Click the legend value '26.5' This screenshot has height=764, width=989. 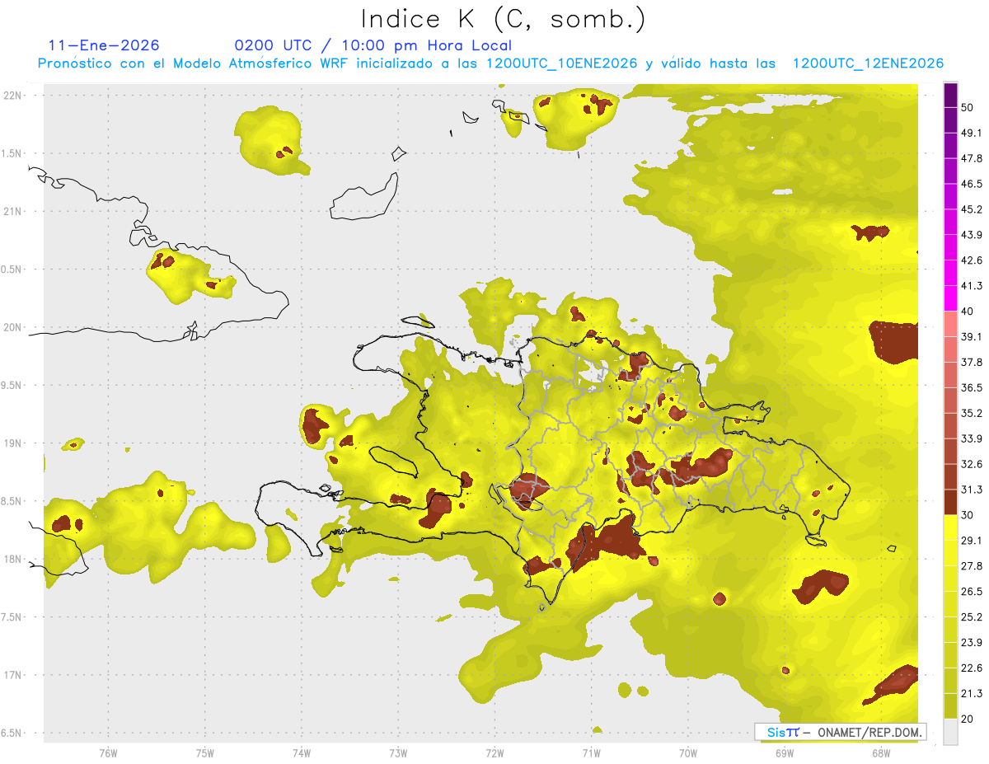tap(972, 592)
